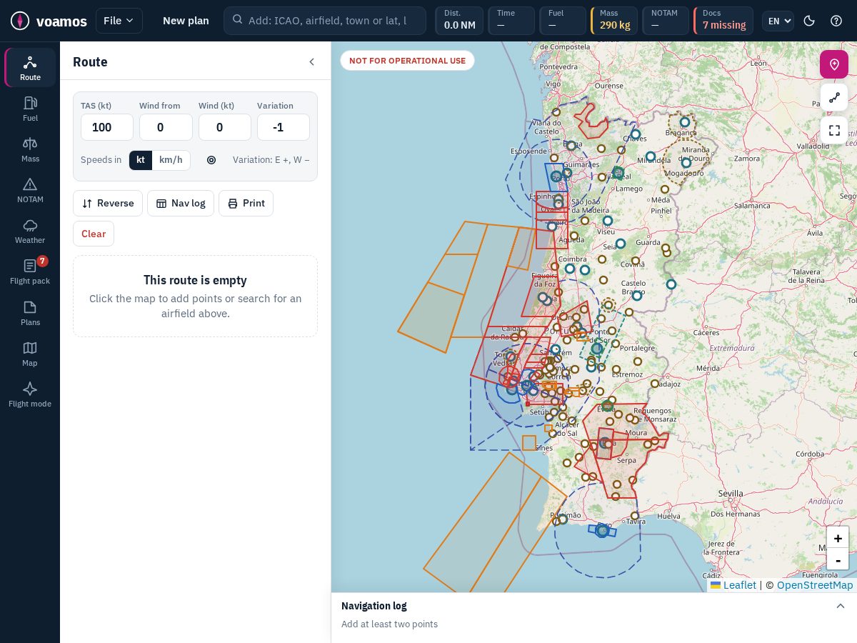Open the Mass balance sidebar panel
Viewport: 857px width, 643px height.
(x=30, y=149)
